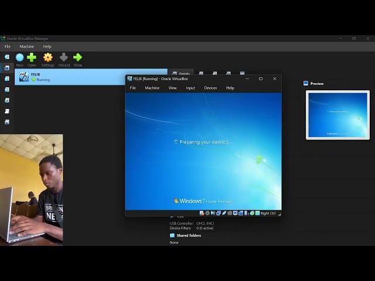The height and width of the screenshot is (281, 375).
Task: Click keyboard capture icon before Right Ctrl
Action: (x=258, y=213)
